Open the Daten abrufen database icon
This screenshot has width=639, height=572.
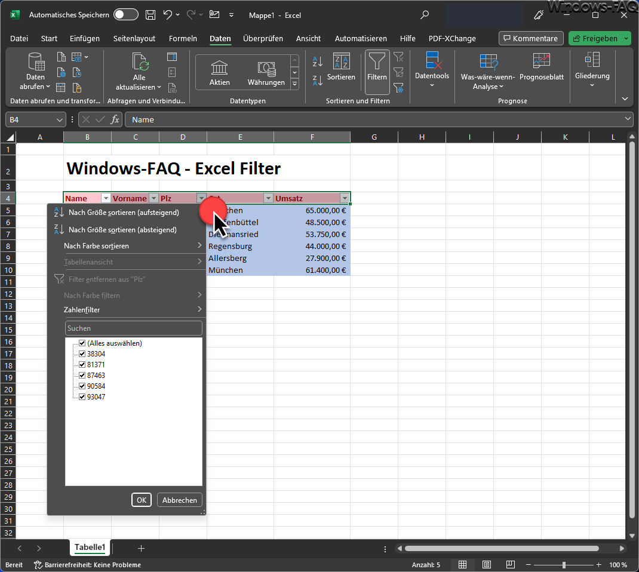click(36, 61)
